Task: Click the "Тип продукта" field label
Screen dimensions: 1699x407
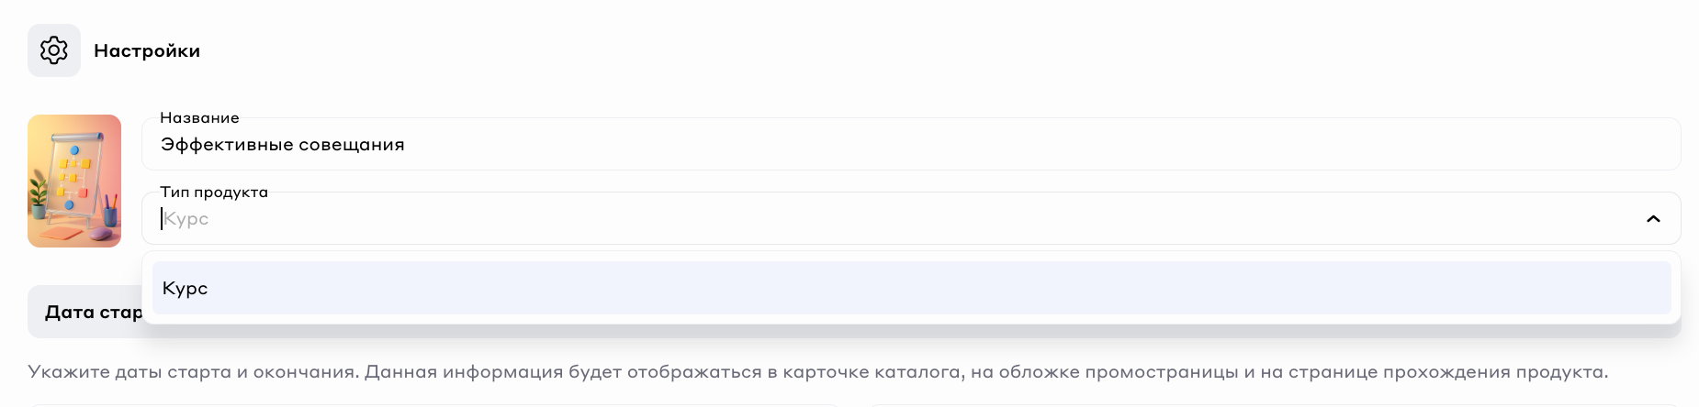Action: coord(214,192)
